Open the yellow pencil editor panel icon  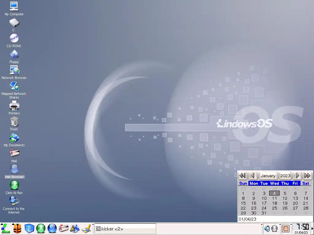[x=86, y=229]
